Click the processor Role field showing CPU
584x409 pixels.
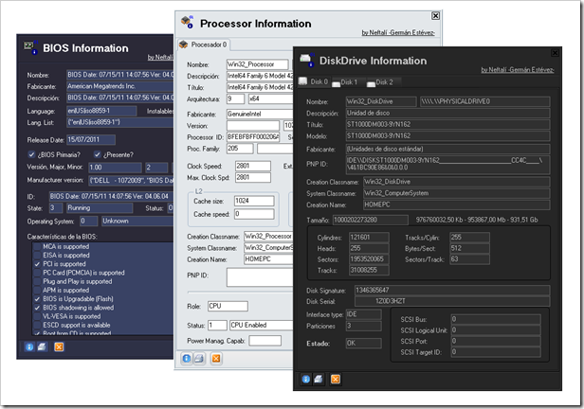228,306
